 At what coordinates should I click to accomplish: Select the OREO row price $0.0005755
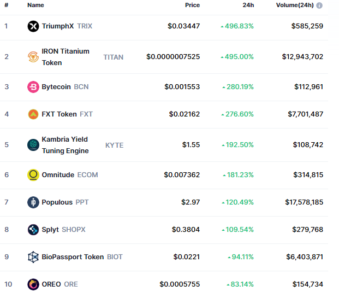coord(180,284)
